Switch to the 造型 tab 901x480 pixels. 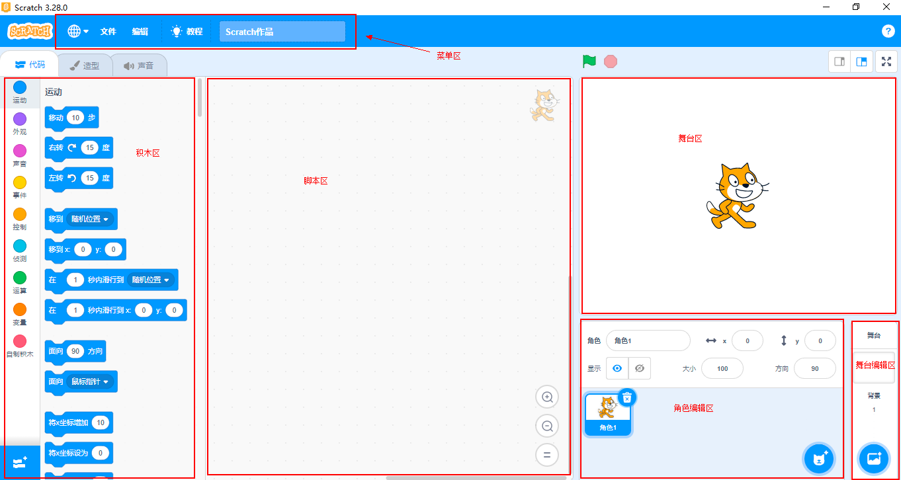pos(85,65)
